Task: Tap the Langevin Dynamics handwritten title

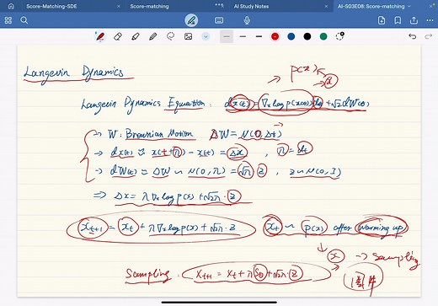Action: [x=74, y=73]
